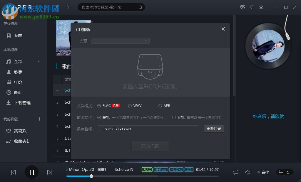The width and height of the screenshot is (301, 182).
Task: Open the settings gear
Action: (x=261, y=7)
